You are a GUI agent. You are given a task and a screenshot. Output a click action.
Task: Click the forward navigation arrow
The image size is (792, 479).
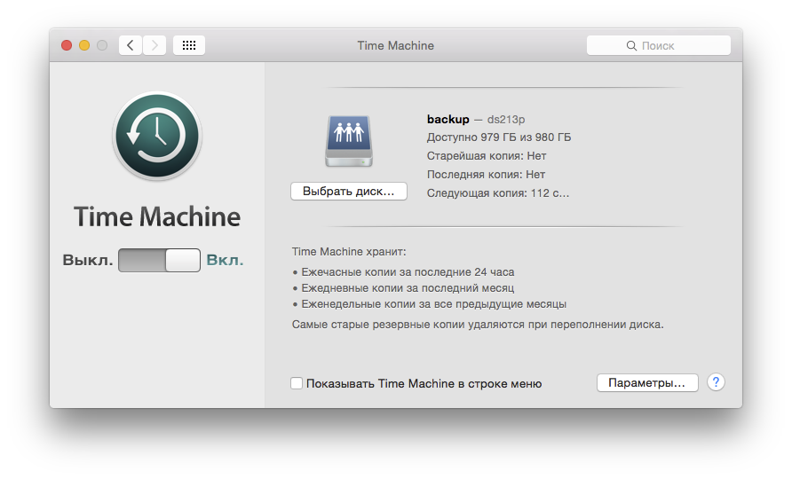pyautogui.click(x=154, y=45)
